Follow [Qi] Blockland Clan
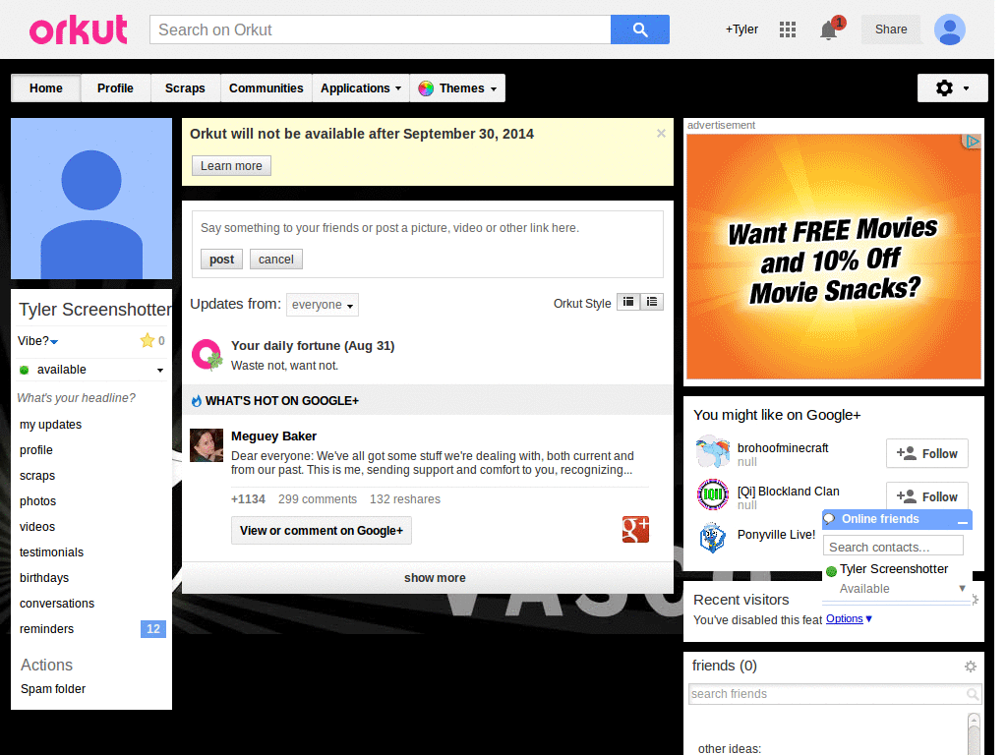Image resolution: width=1007 pixels, height=755 pixels. 926,496
